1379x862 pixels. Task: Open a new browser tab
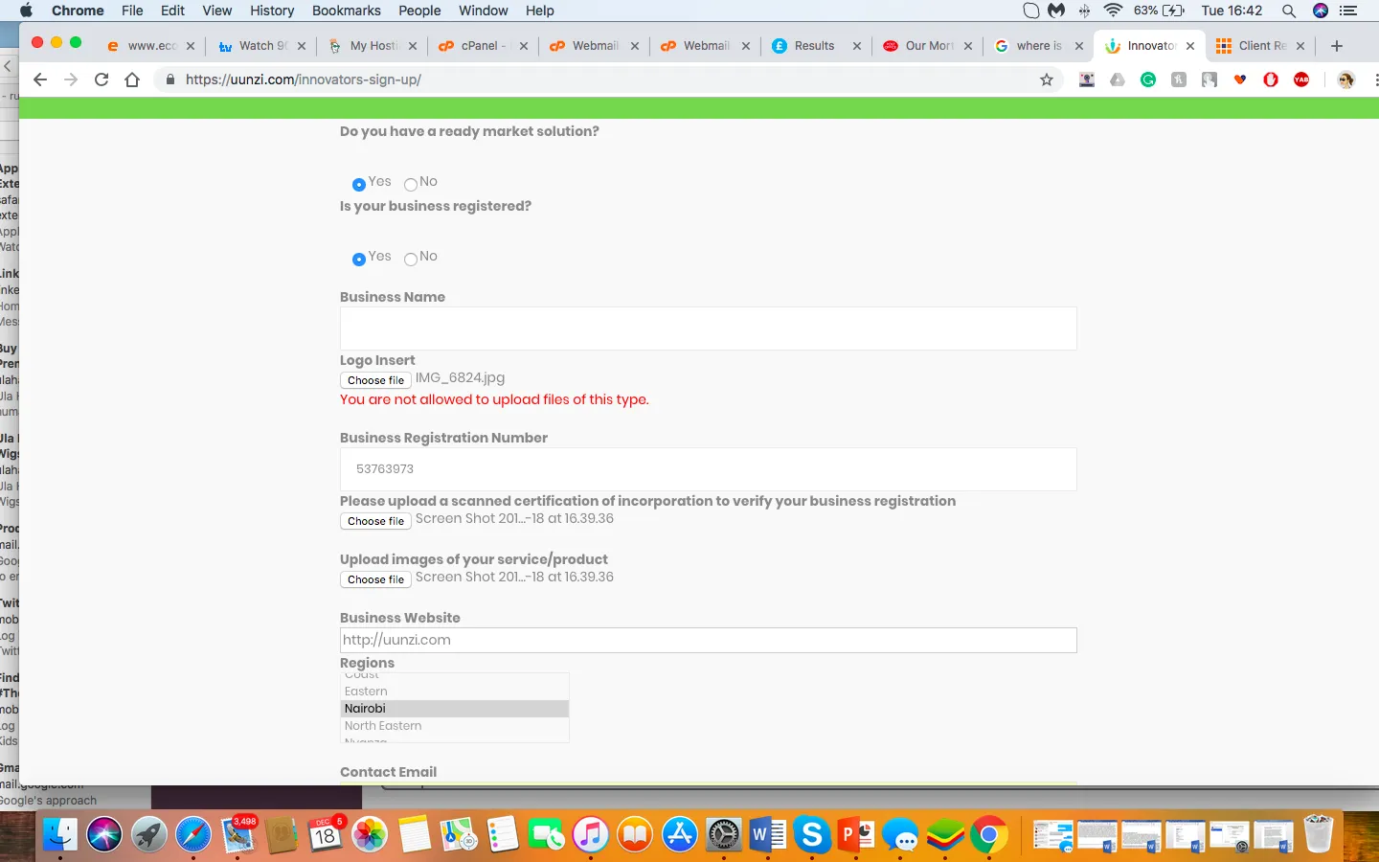(1337, 46)
